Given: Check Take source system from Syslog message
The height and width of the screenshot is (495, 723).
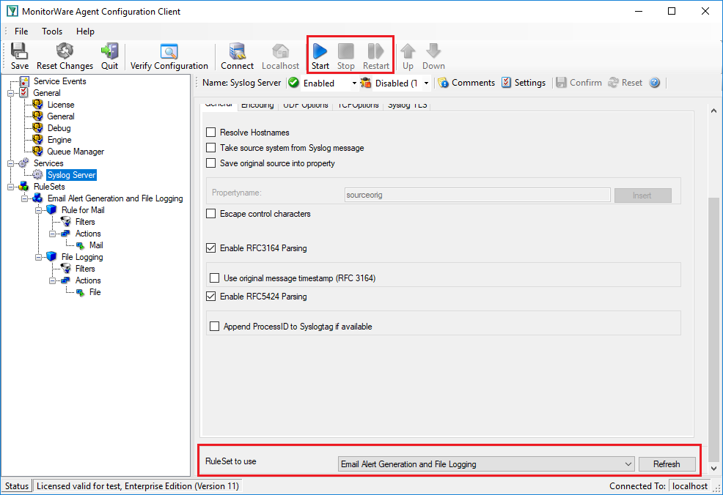Looking at the screenshot, I should [210, 148].
